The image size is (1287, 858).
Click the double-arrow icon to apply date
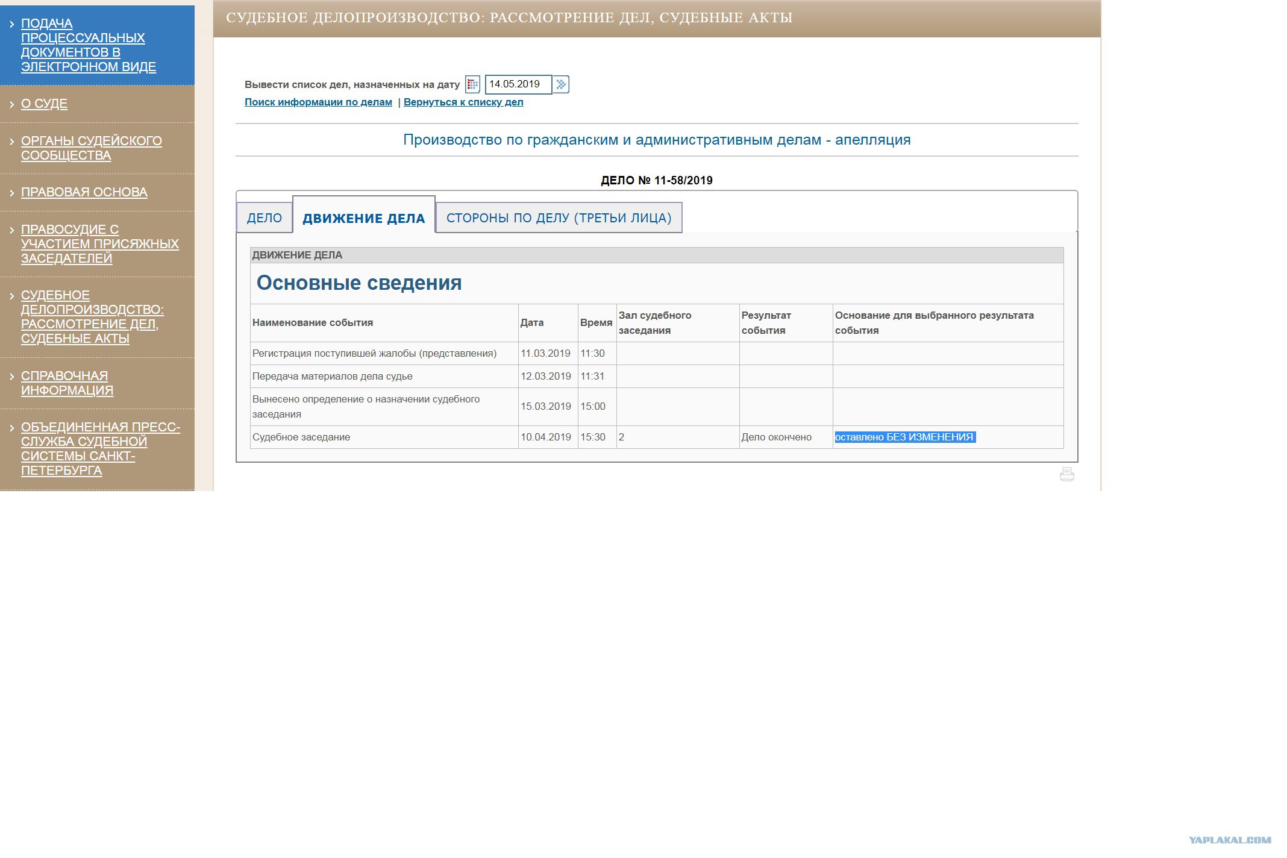pyautogui.click(x=562, y=84)
